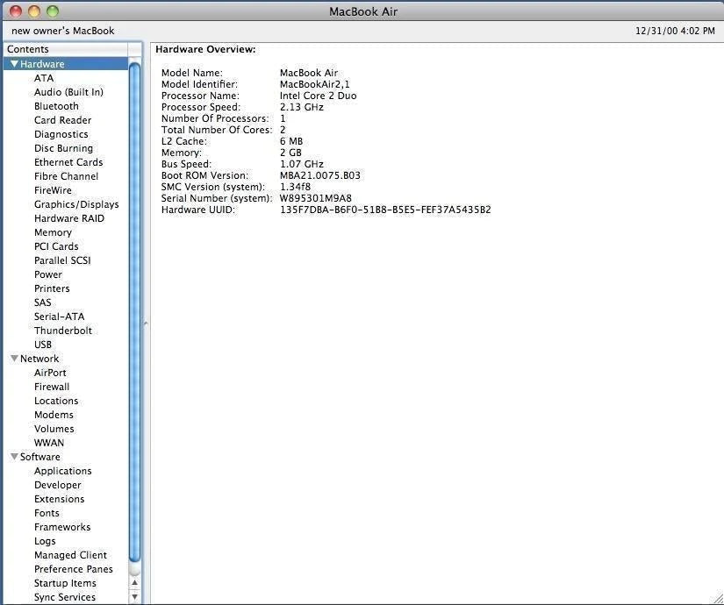
Task: Show the Power hardware information
Action: coord(48,274)
